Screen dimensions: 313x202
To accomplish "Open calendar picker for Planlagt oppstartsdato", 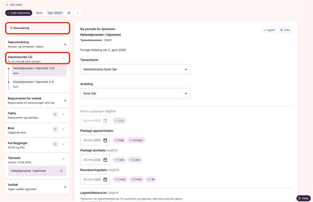I will click(x=105, y=140).
